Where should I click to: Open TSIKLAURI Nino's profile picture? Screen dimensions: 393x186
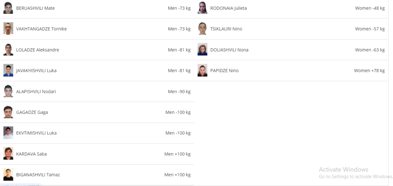click(x=202, y=28)
